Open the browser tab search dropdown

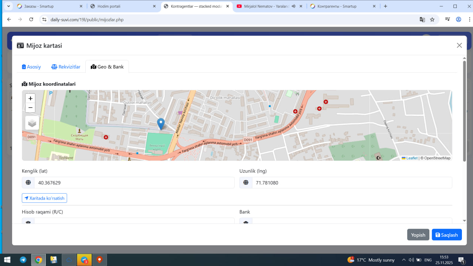tap(8, 6)
